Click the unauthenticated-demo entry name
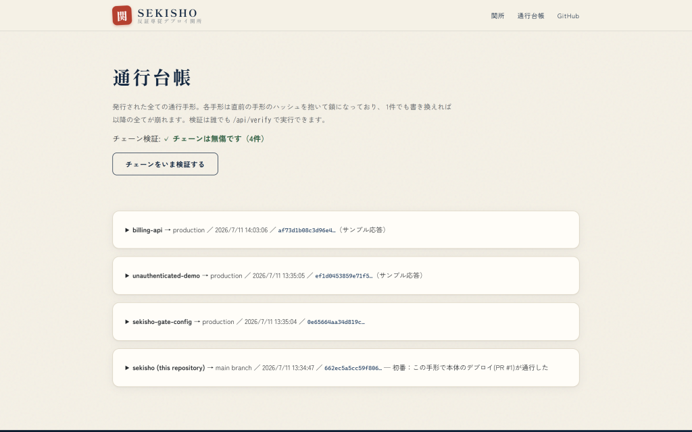This screenshot has width=692, height=432. pyautogui.click(x=166, y=276)
